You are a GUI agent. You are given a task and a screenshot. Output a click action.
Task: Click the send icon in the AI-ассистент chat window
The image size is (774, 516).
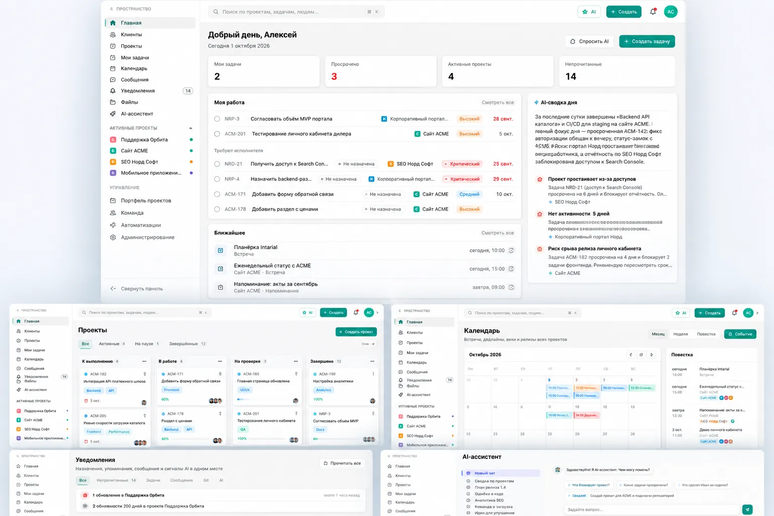point(747,509)
